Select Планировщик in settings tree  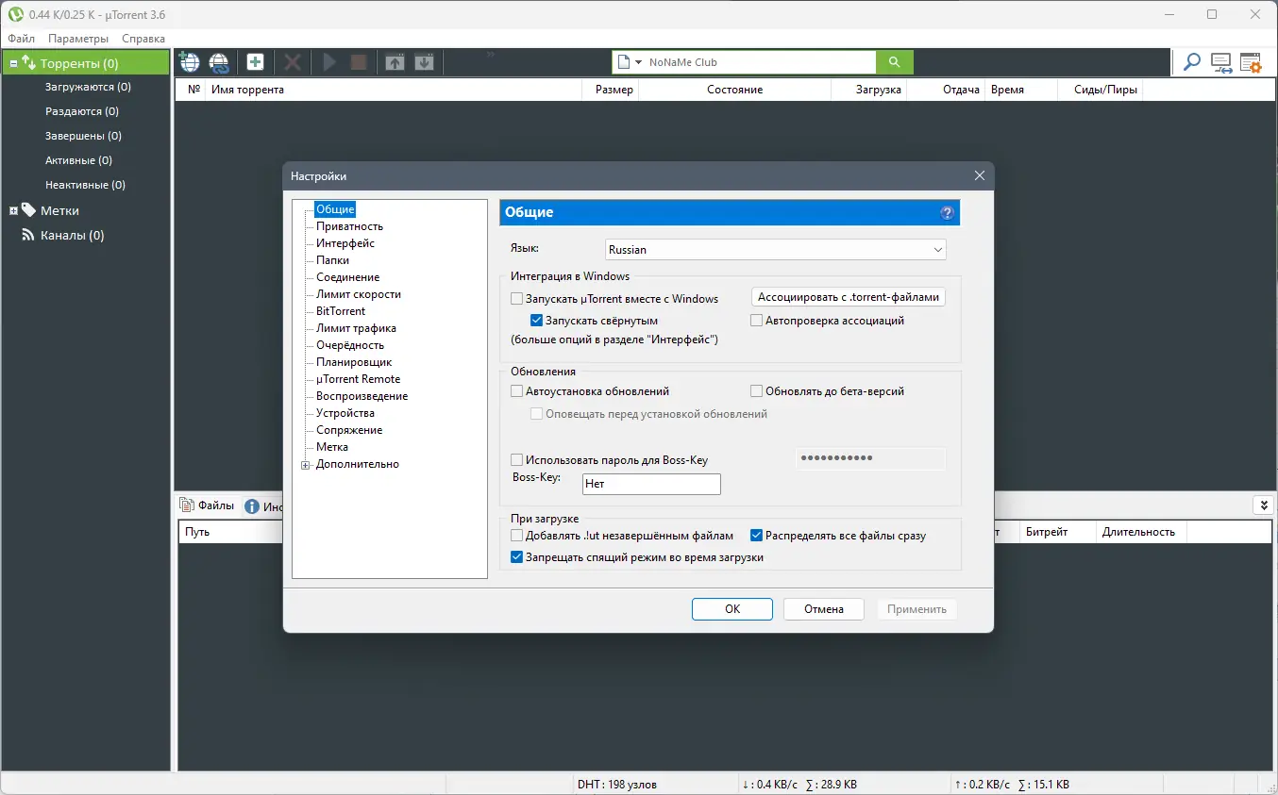coord(354,362)
